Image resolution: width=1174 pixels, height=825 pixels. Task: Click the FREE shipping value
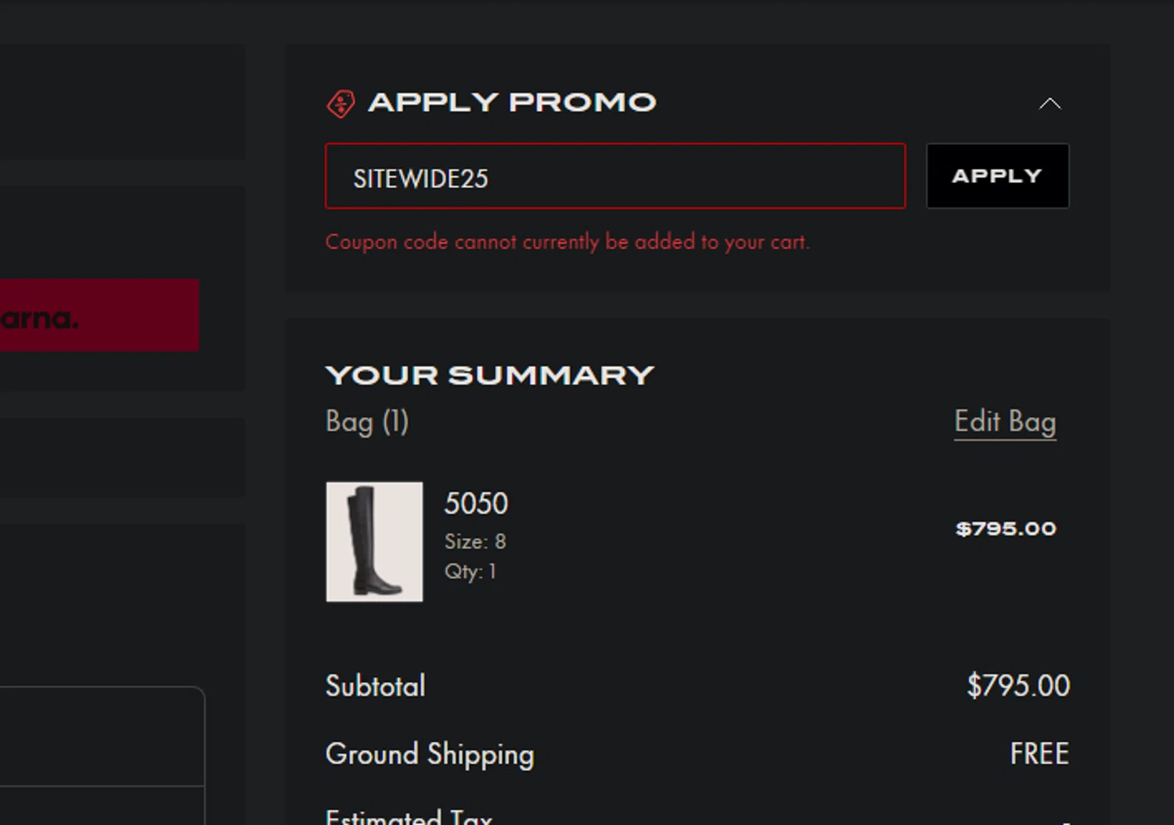point(1039,754)
